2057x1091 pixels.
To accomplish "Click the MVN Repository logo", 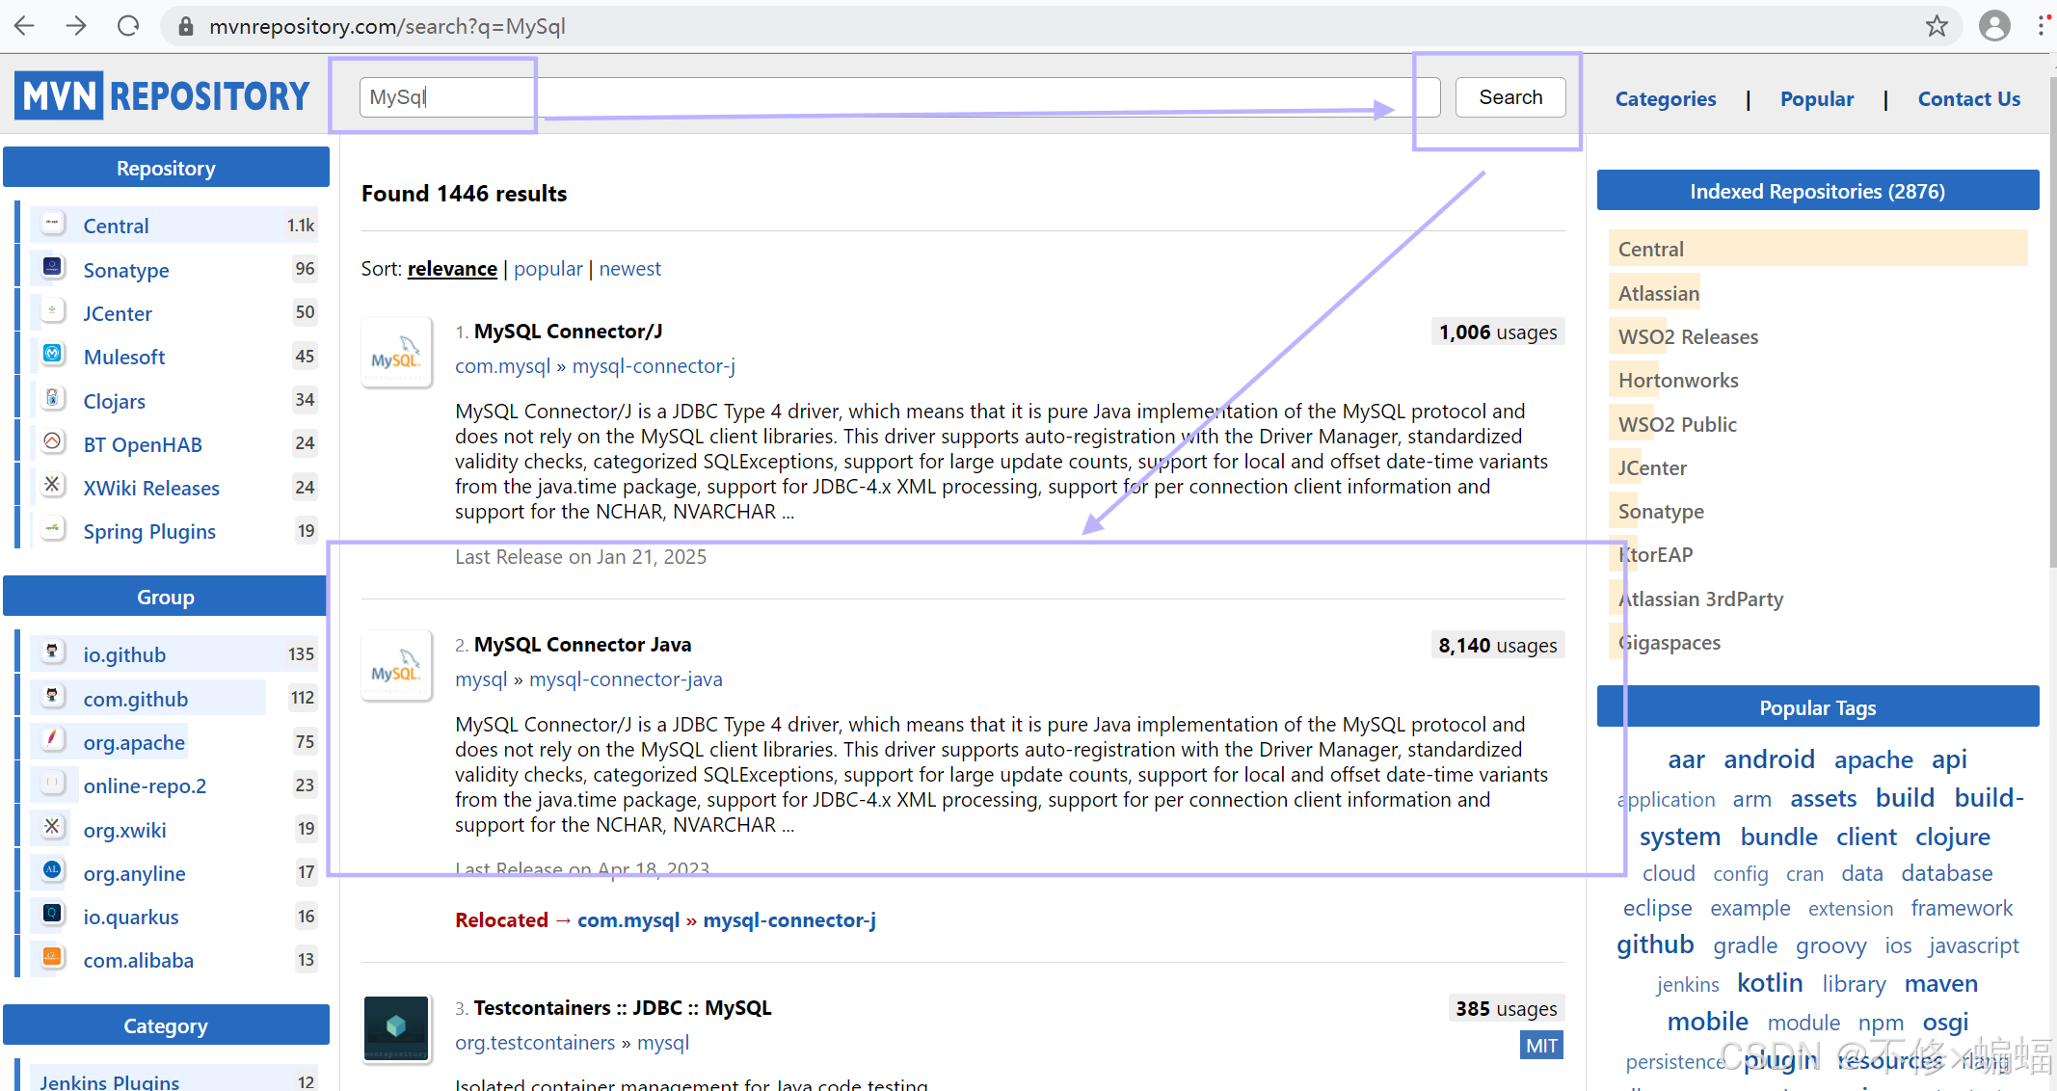I will (162, 96).
